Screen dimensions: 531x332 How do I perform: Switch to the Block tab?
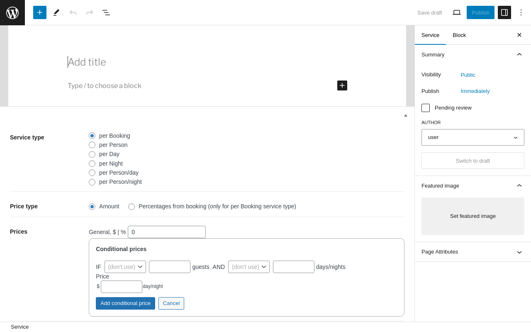[459, 35]
